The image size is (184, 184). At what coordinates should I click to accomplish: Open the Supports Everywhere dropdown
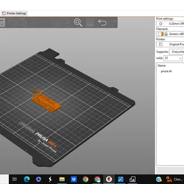[177, 52]
